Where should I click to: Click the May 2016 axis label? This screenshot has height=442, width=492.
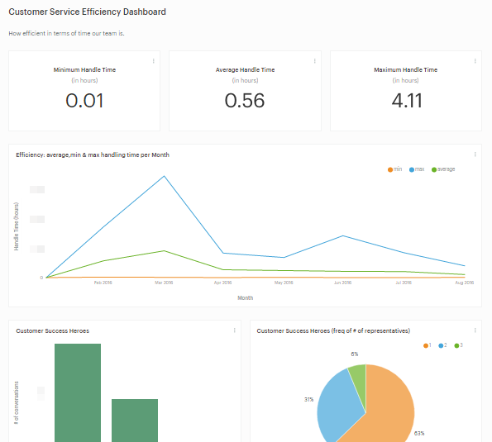[x=284, y=283]
